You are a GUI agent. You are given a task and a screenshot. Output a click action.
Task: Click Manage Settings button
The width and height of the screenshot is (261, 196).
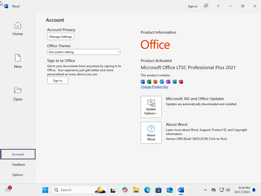tap(61, 37)
